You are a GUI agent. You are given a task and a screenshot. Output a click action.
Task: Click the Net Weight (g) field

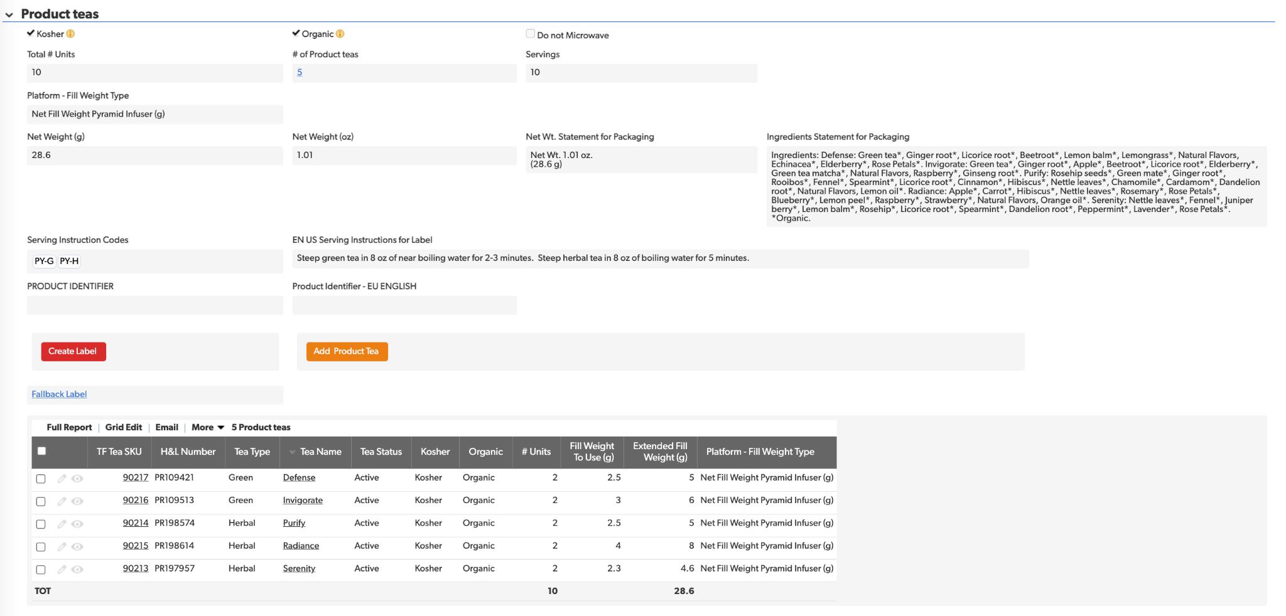coord(155,155)
